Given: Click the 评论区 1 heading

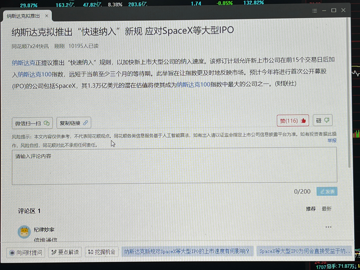Looking at the screenshot, I should pos(30,211).
